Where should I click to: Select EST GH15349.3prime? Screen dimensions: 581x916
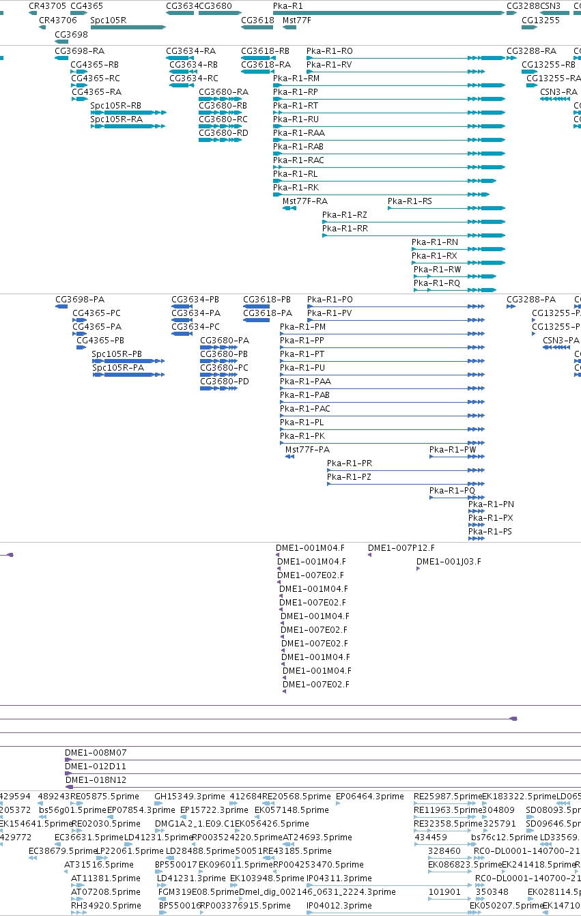point(189,797)
